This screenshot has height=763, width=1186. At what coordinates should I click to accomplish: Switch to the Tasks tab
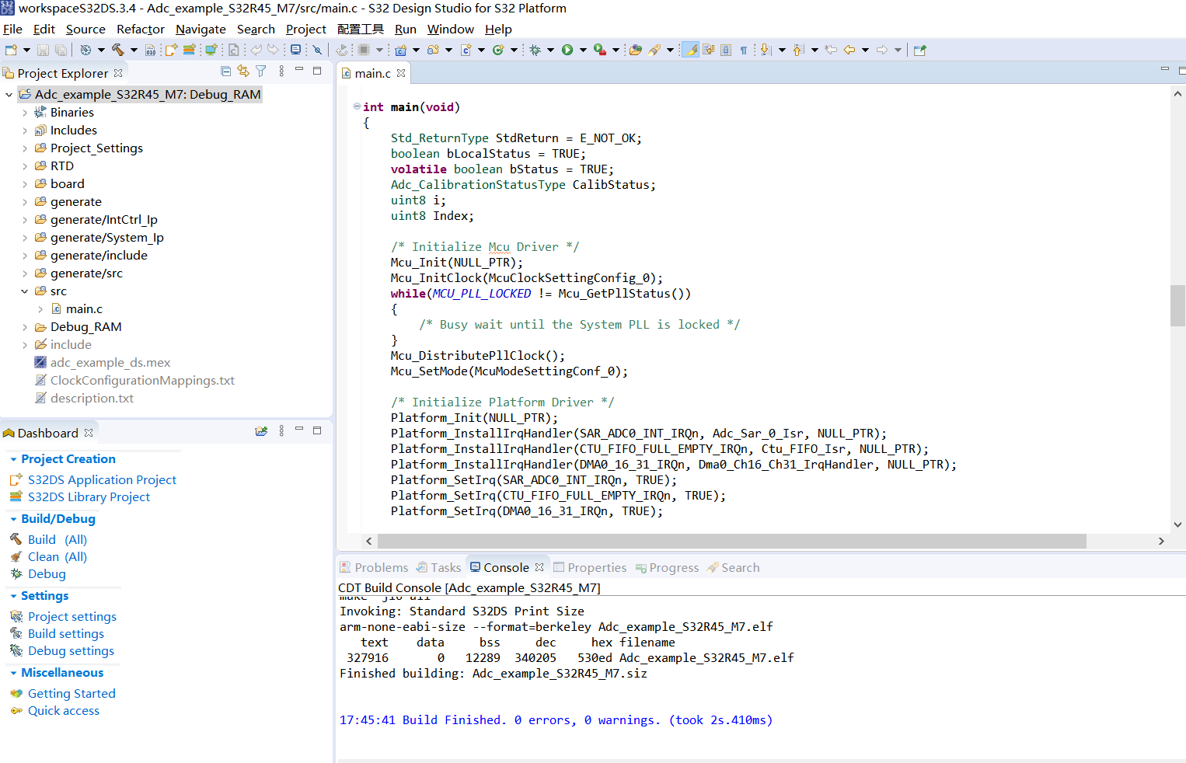point(439,567)
